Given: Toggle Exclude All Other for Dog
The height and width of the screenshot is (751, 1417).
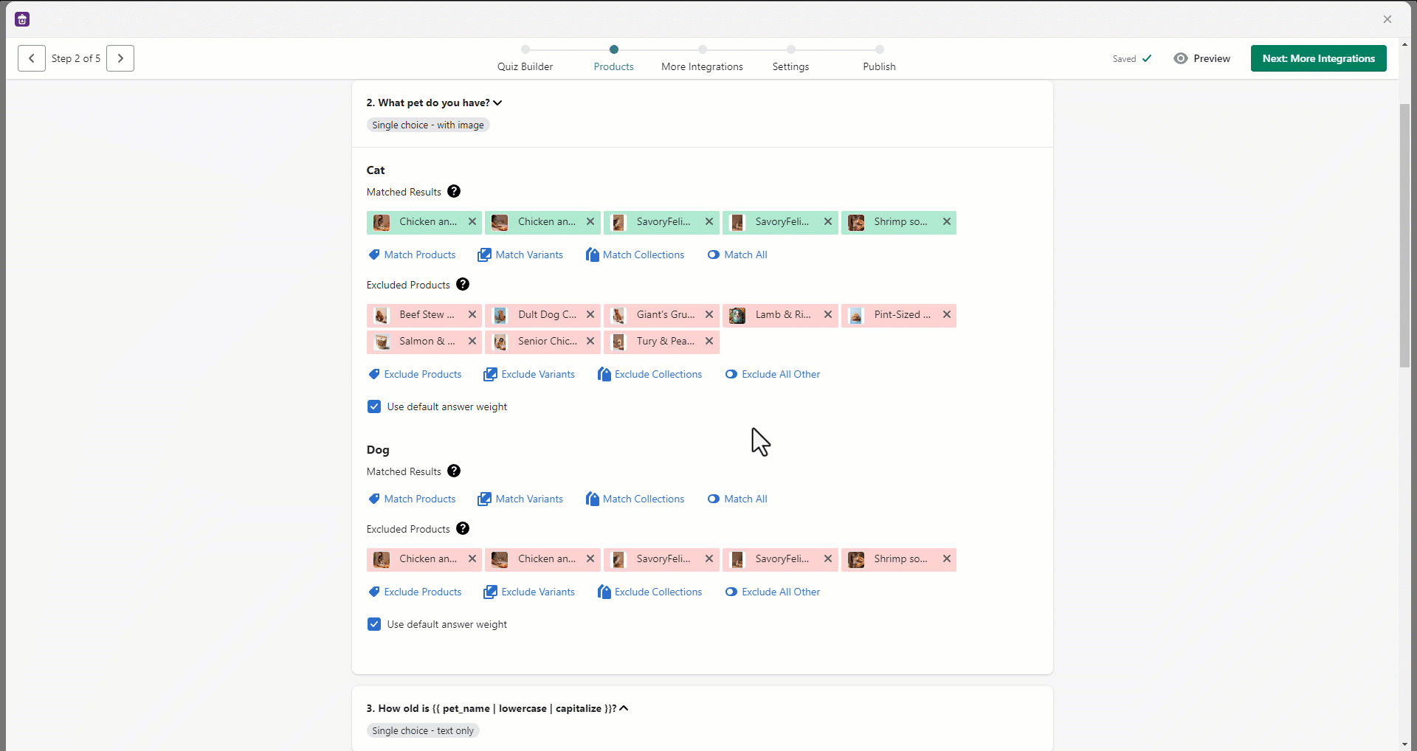Looking at the screenshot, I should [x=773, y=592].
